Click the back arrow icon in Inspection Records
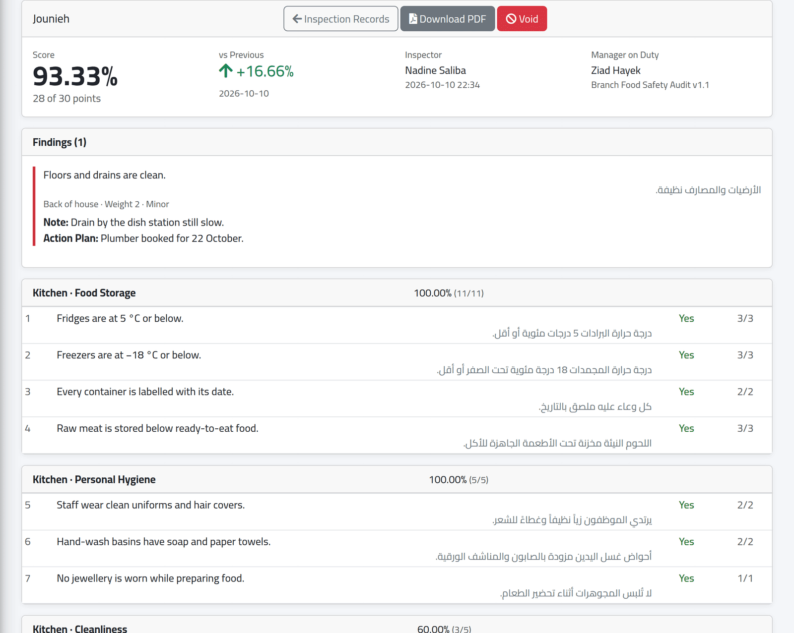The image size is (794, 633). [297, 19]
